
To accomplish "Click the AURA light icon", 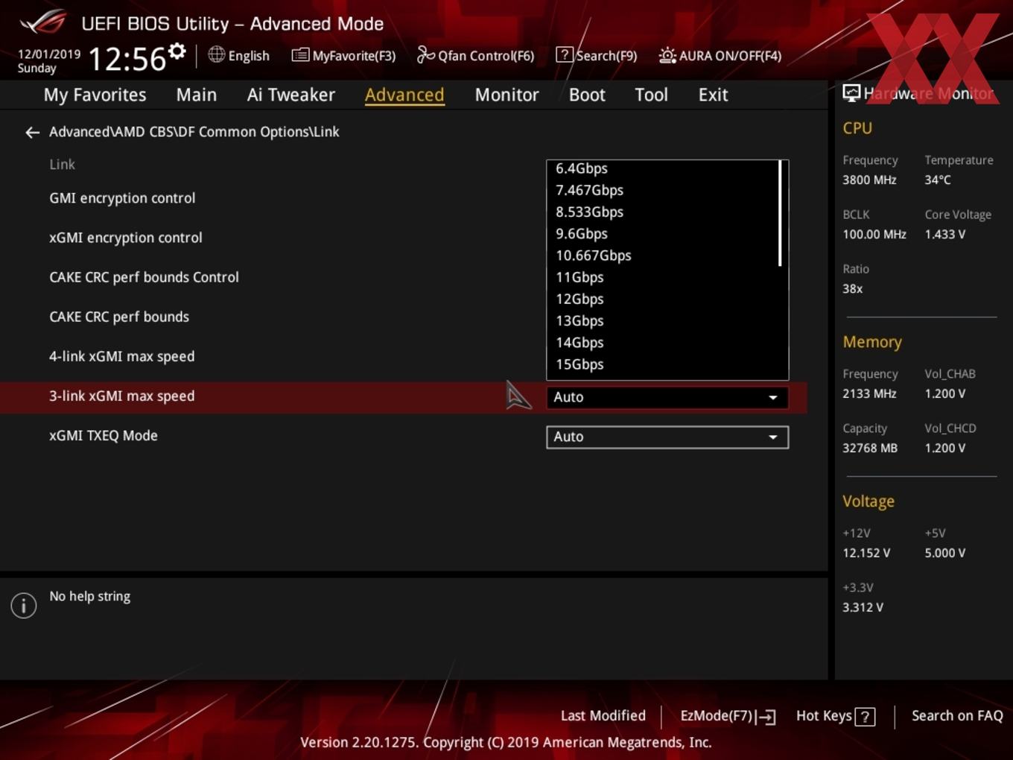I will [x=667, y=55].
